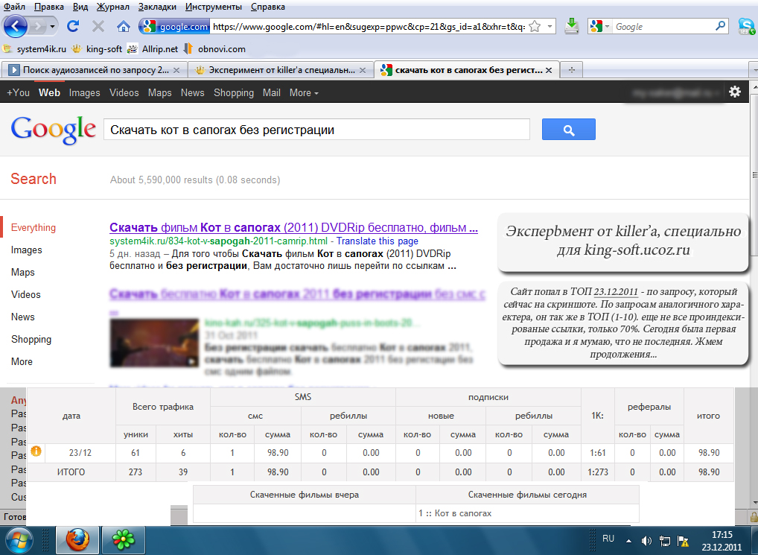Switch to 'Поиск аудиозаписей по запросу' tab
758x555 pixels.
[x=95, y=70]
